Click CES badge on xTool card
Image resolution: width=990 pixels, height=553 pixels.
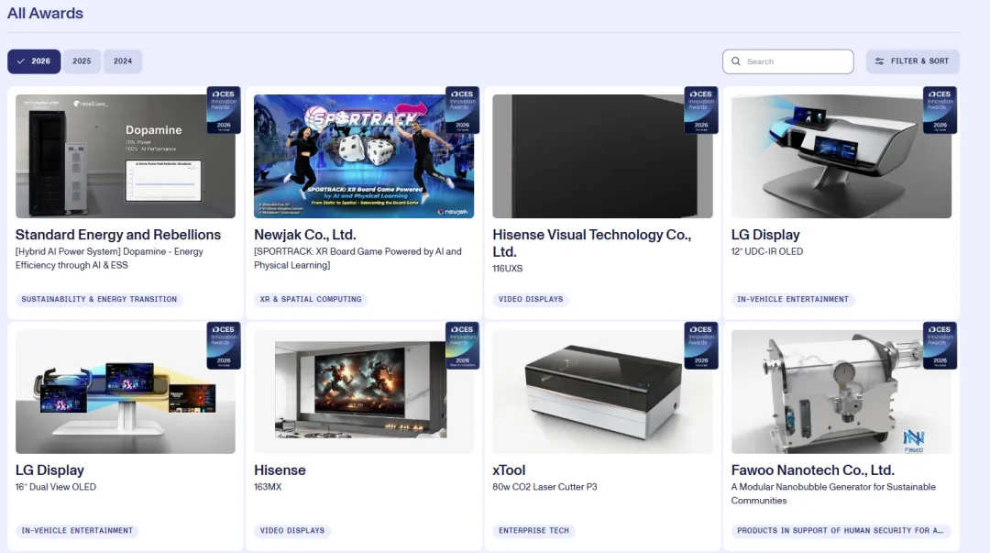click(x=701, y=345)
